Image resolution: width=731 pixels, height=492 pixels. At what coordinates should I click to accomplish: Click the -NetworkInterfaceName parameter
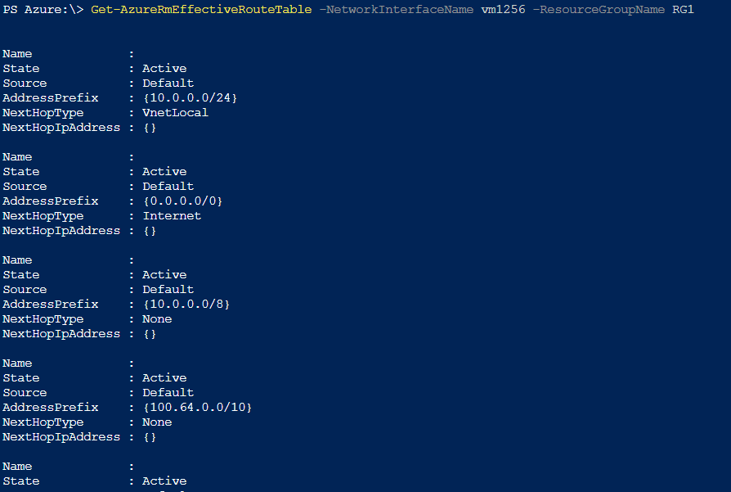tap(397, 9)
